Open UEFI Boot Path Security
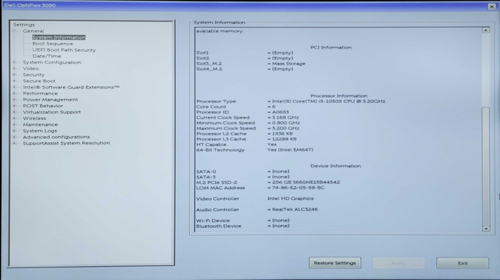500x280 pixels. point(64,50)
